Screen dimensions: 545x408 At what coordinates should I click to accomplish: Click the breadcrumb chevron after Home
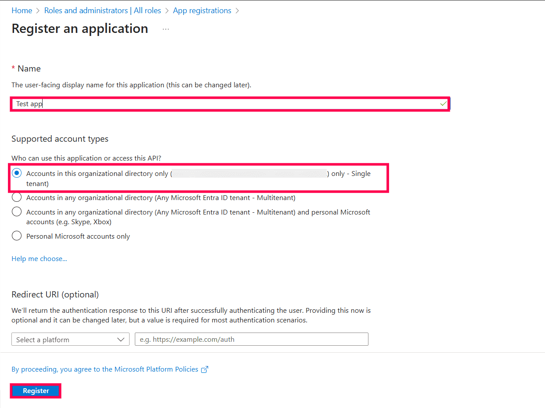click(37, 10)
